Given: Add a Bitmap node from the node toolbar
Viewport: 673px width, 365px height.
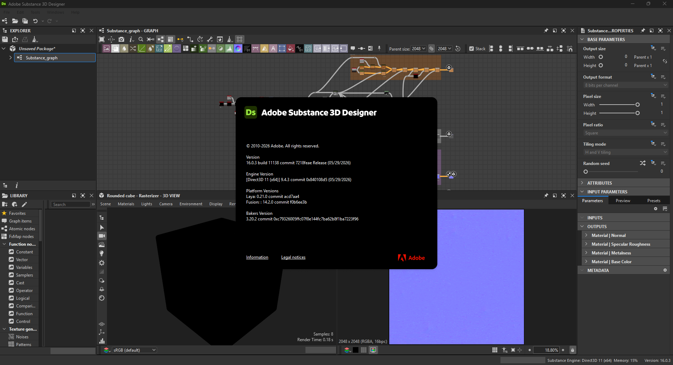Looking at the screenshot, I should 107,48.
